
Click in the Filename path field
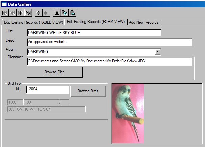[110, 61]
